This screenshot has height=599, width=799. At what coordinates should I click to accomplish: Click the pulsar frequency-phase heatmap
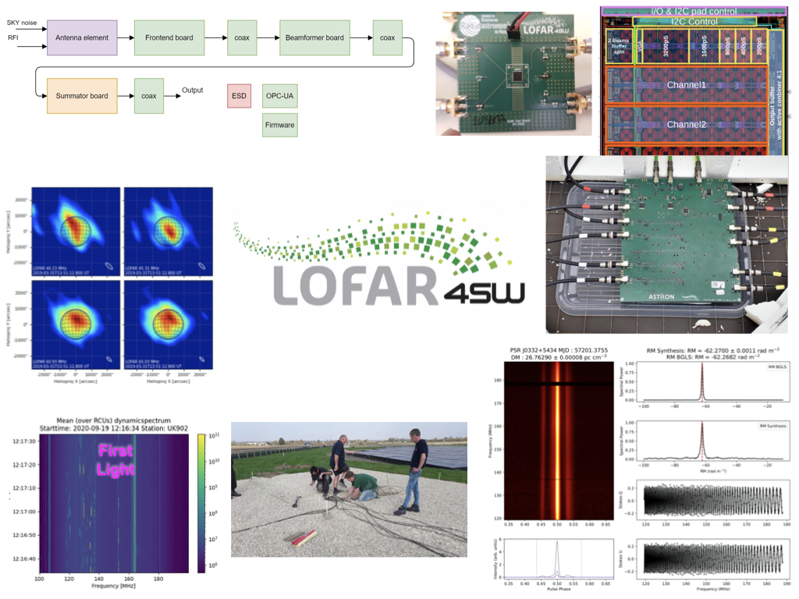(559, 441)
